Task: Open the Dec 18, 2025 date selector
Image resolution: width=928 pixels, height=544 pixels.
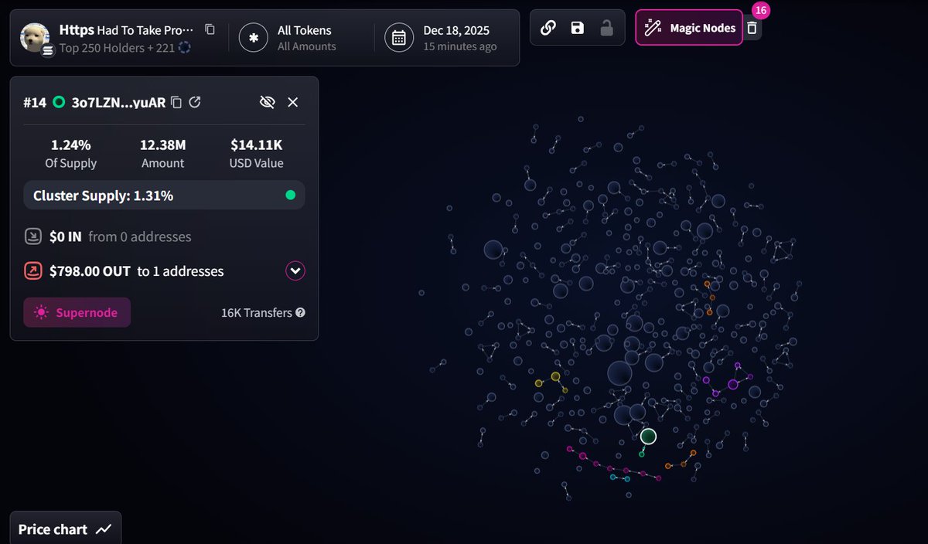Action: [x=441, y=38]
